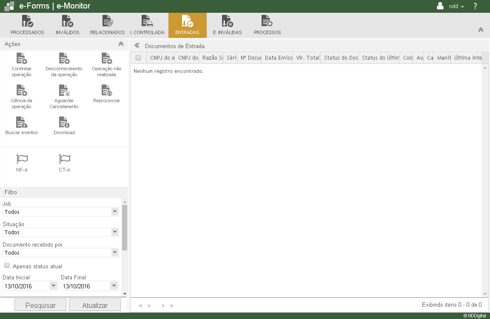Enable Apenas status atual checkbox
The height and width of the screenshot is (319, 490).
point(7,266)
